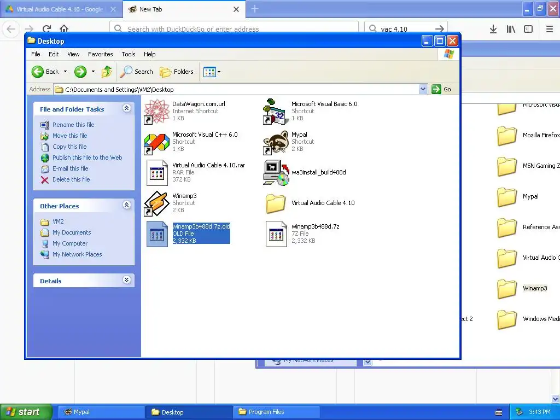Viewport: 560px width, 420px height.
Task: Select the Mypal raccoon shortcut icon
Action: coord(276,142)
